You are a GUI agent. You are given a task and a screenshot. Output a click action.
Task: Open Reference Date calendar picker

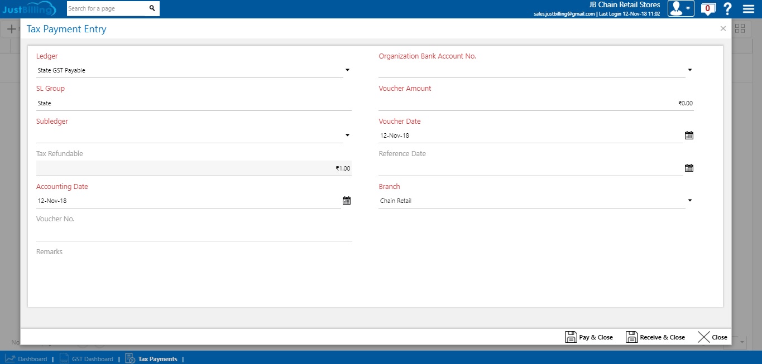click(689, 168)
